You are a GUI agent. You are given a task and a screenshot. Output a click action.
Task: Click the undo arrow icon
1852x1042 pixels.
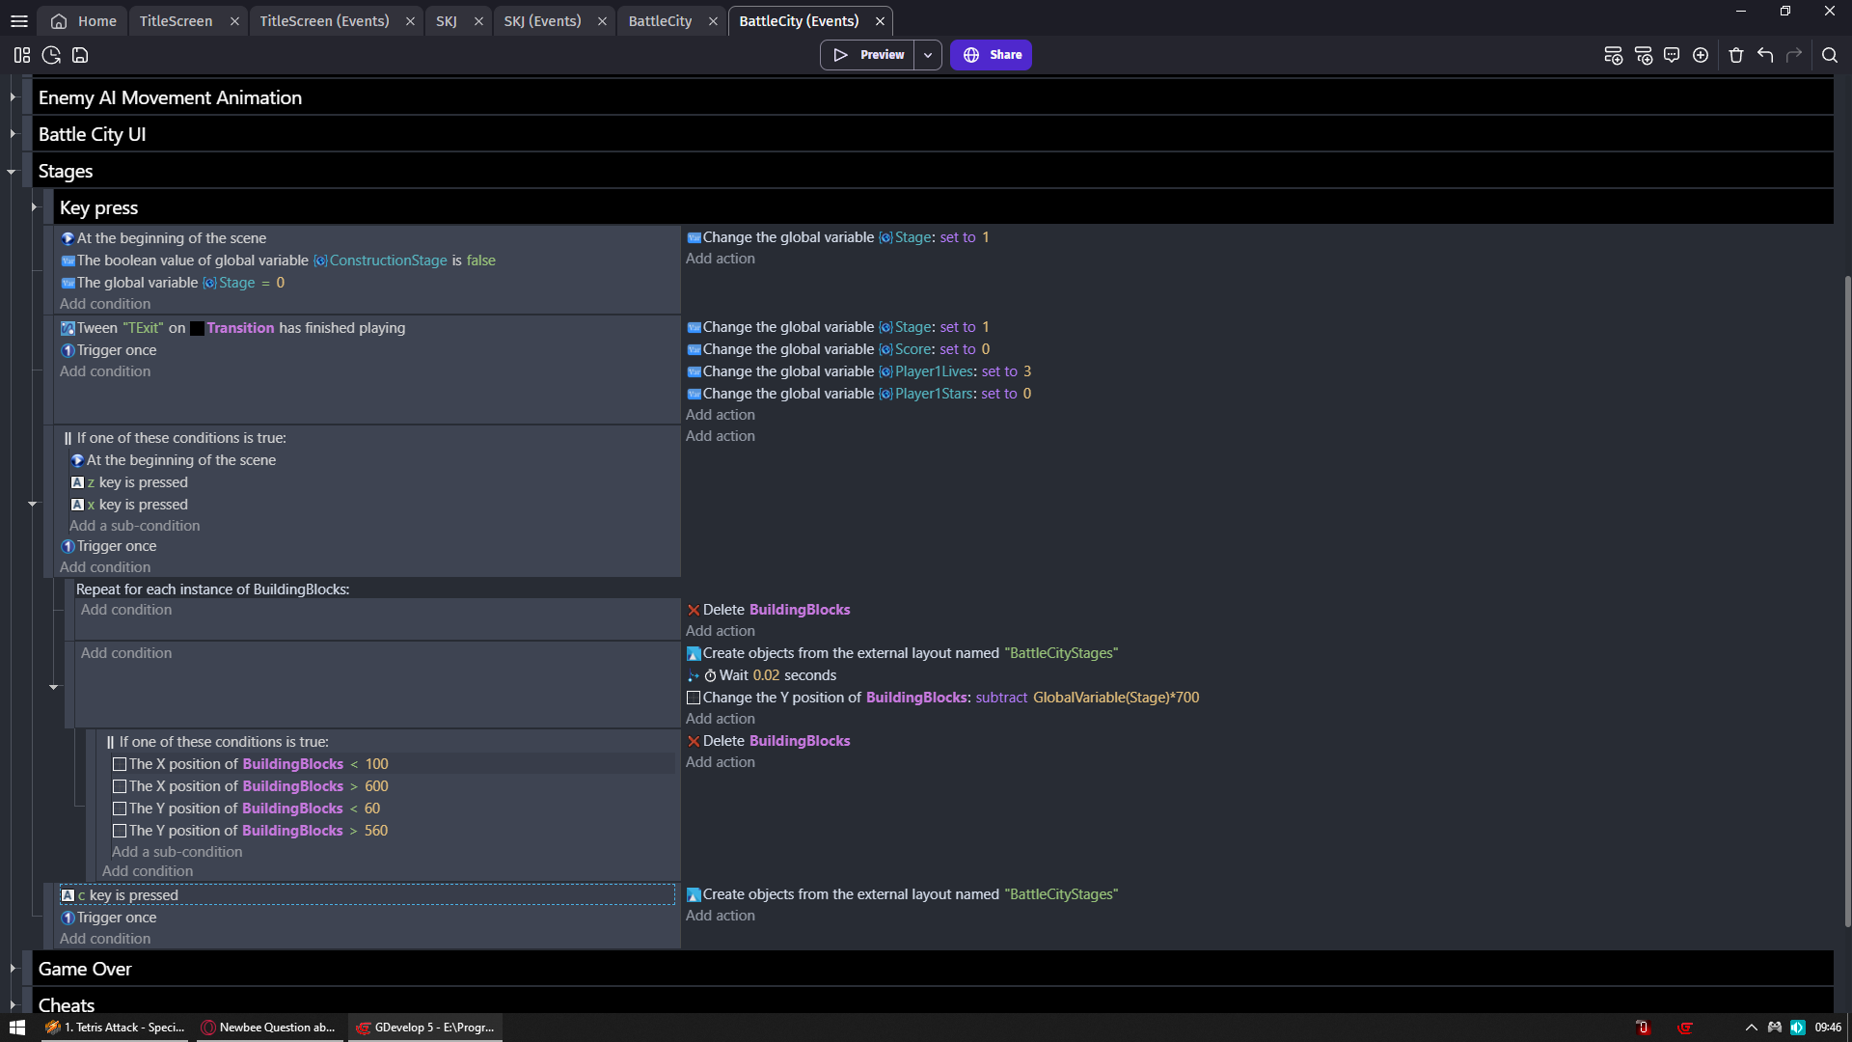pos(1765,55)
